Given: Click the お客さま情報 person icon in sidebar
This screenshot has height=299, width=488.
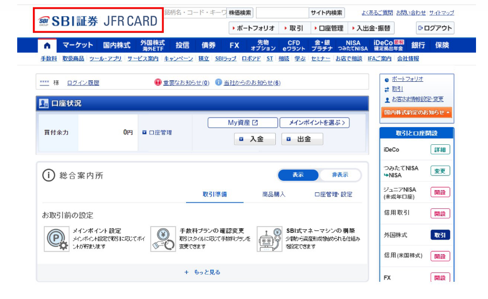Looking at the screenshot, I should click(387, 100).
